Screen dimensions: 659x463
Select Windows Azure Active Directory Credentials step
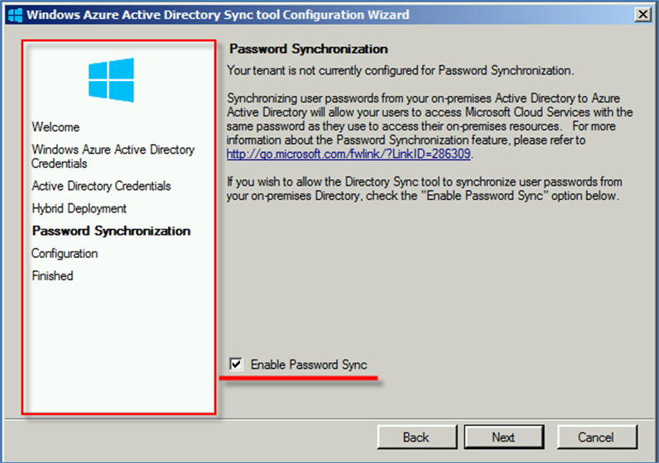pos(113,156)
